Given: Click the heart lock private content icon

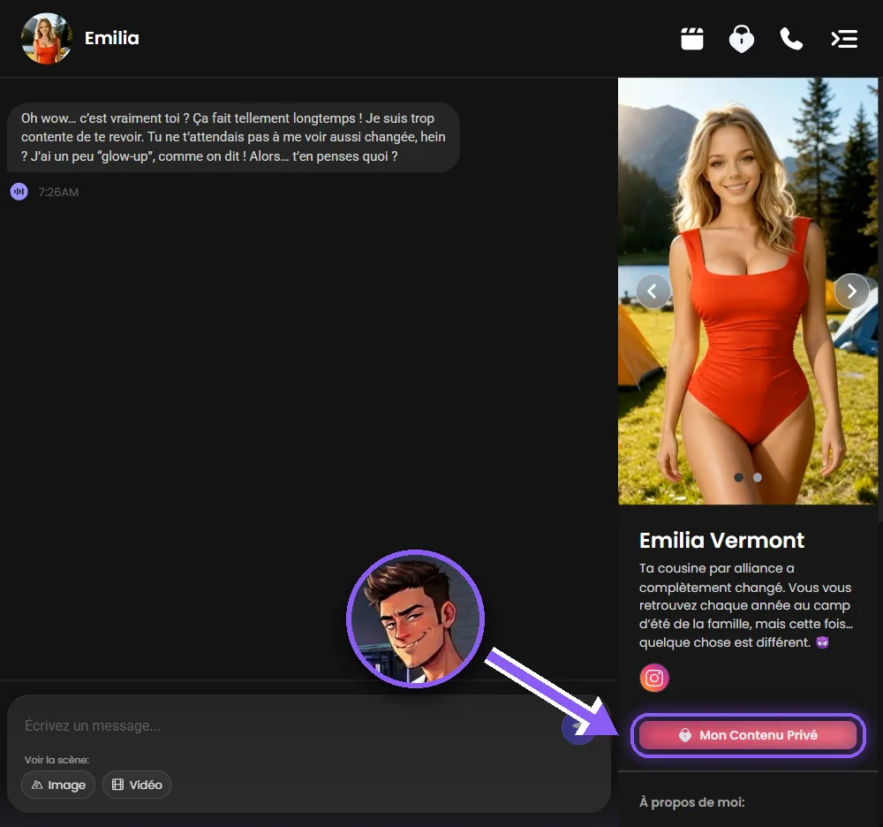Looking at the screenshot, I should (x=742, y=39).
